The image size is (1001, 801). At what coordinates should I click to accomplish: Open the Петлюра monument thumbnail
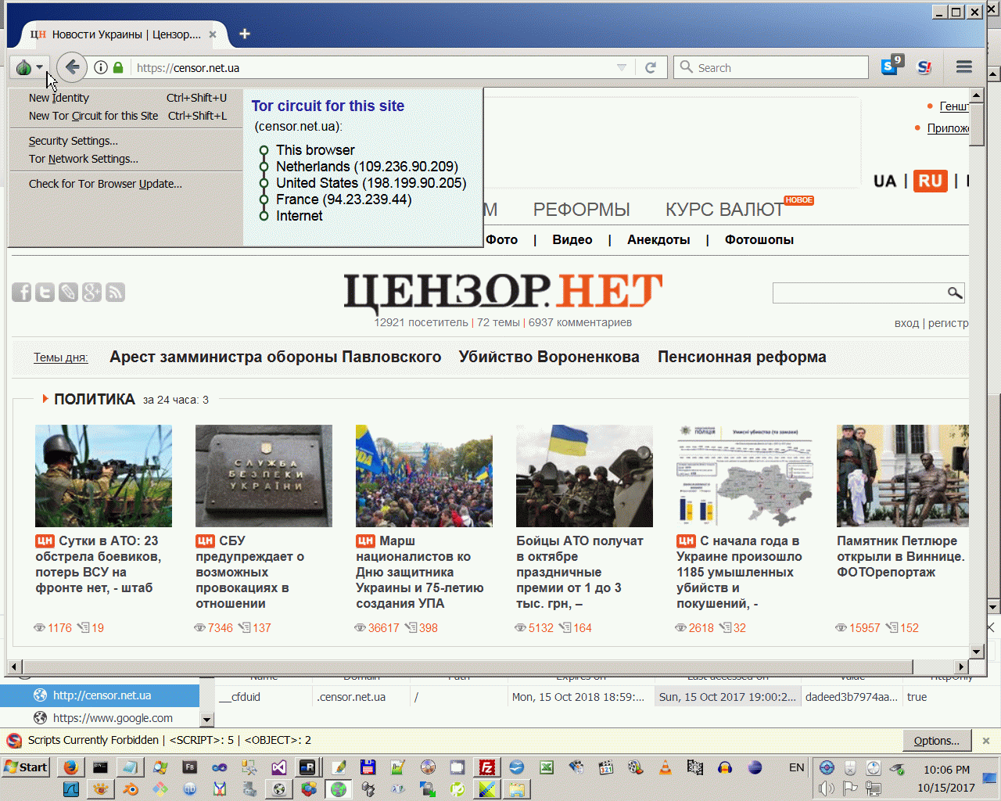click(x=902, y=476)
